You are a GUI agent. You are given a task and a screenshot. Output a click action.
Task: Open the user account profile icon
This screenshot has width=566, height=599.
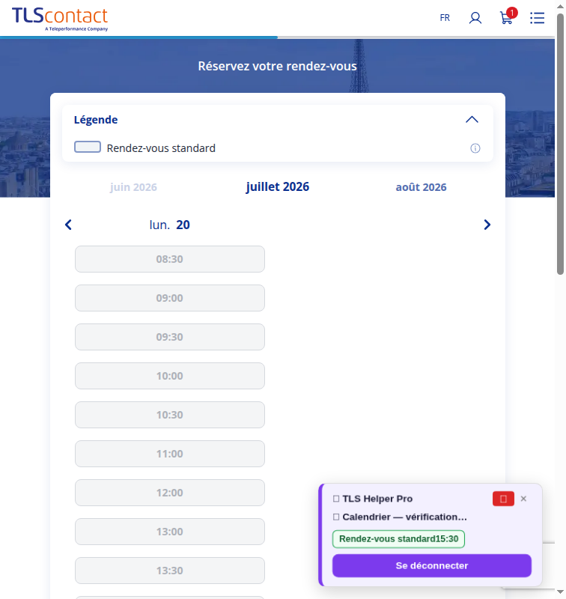point(475,18)
